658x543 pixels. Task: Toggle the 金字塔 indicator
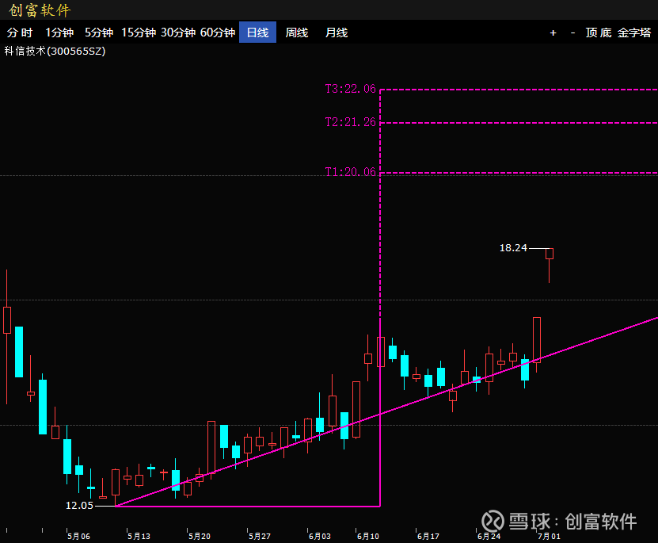(x=634, y=33)
